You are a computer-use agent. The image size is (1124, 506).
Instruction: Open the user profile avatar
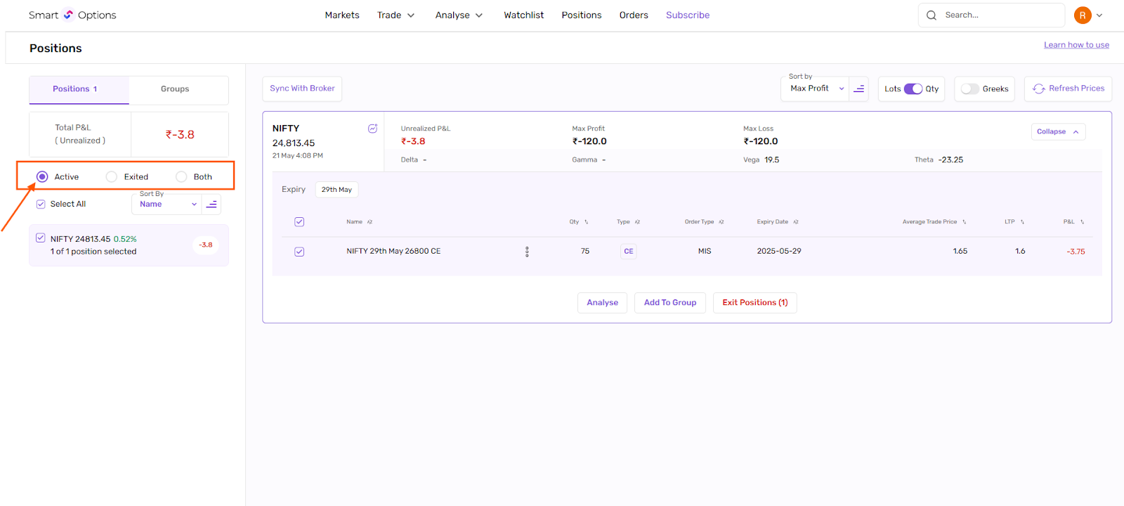click(1083, 15)
